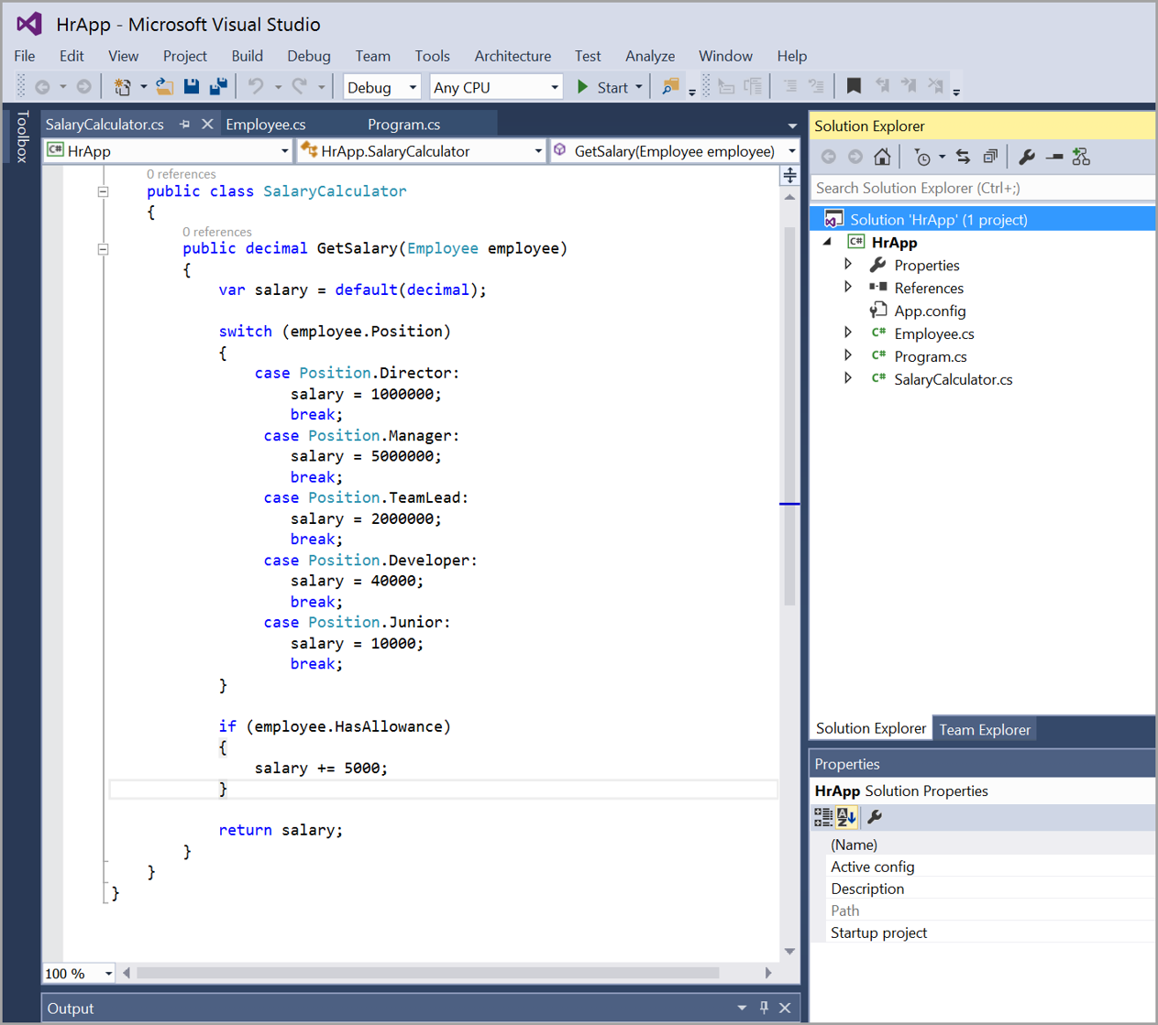The image size is (1158, 1025).
Task: Toggle Categorized view in Properties panel
Action: pos(823,817)
